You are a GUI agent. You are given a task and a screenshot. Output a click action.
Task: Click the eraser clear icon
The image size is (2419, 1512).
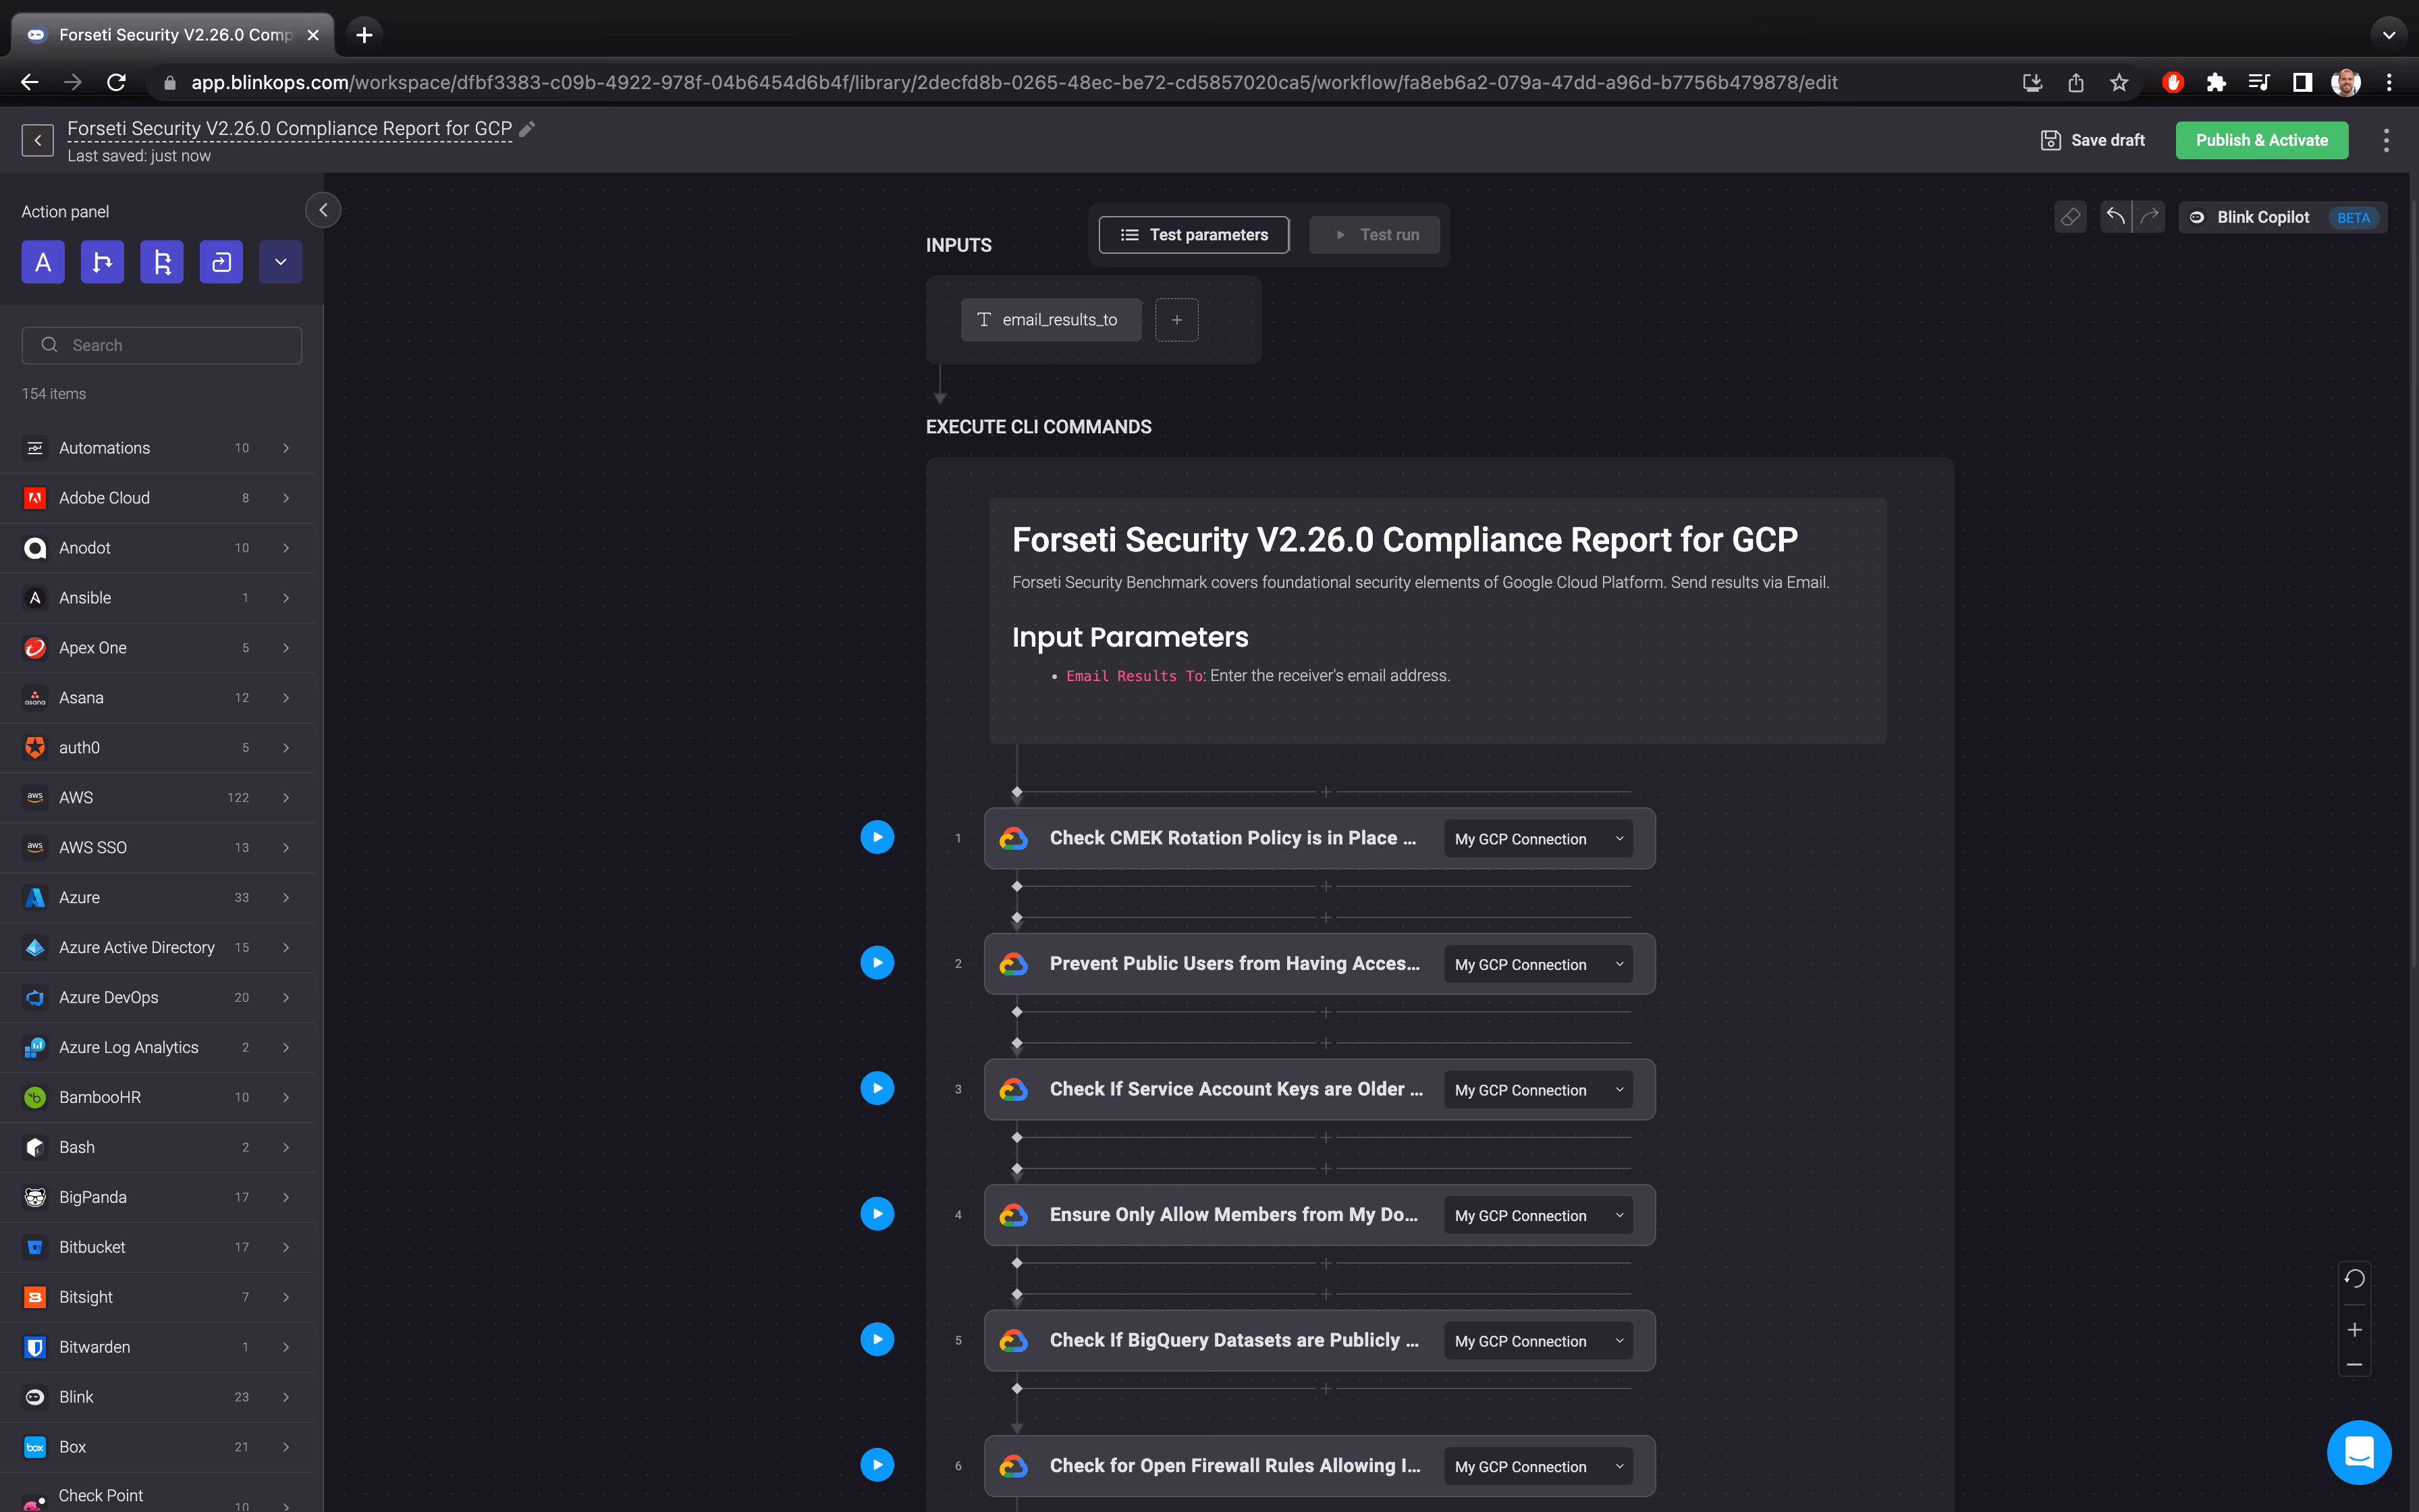2070,217
